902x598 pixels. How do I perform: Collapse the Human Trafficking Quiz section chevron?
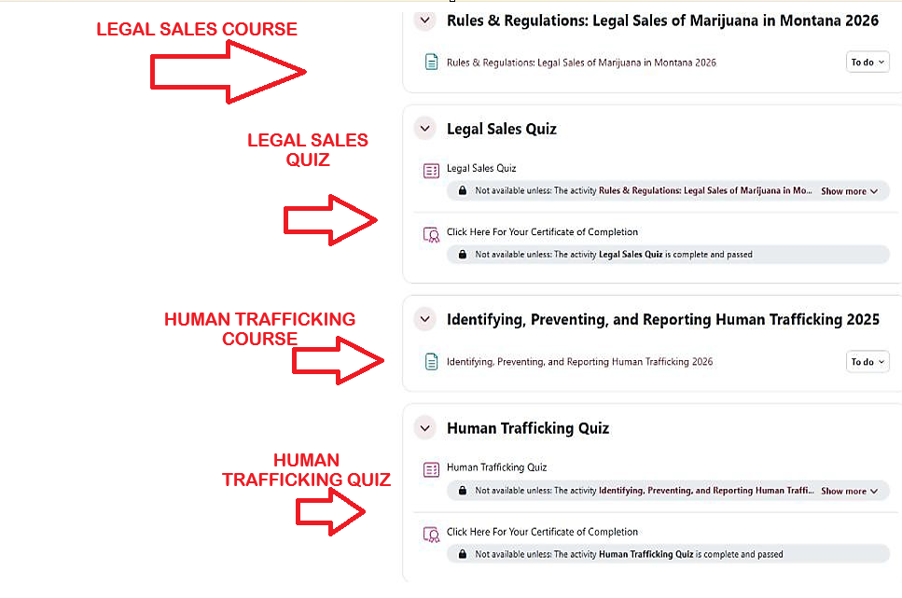pyautogui.click(x=424, y=427)
